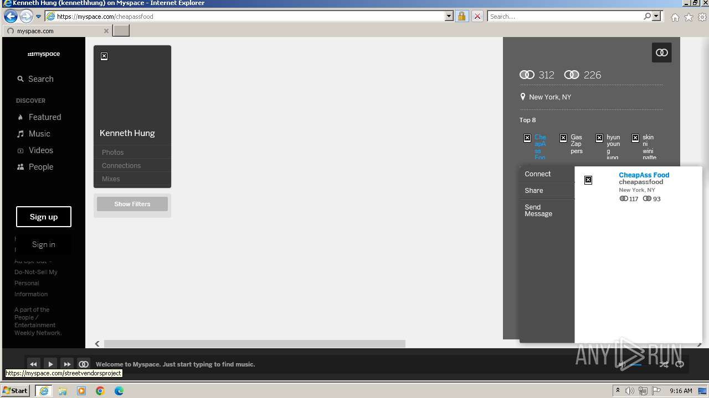Open the search provider dropdown arrow
Image resolution: width=709 pixels, height=398 pixels.
click(x=656, y=17)
